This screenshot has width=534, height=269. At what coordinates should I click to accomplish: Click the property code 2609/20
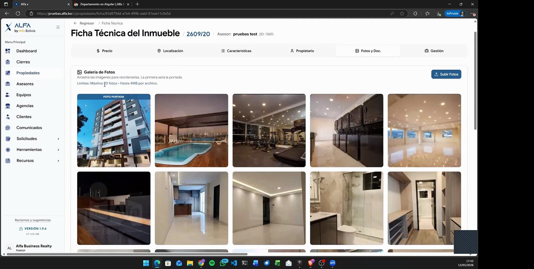point(198,34)
